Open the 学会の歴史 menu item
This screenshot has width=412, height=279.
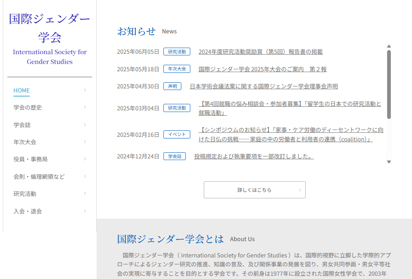pyautogui.click(x=28, y=108)
